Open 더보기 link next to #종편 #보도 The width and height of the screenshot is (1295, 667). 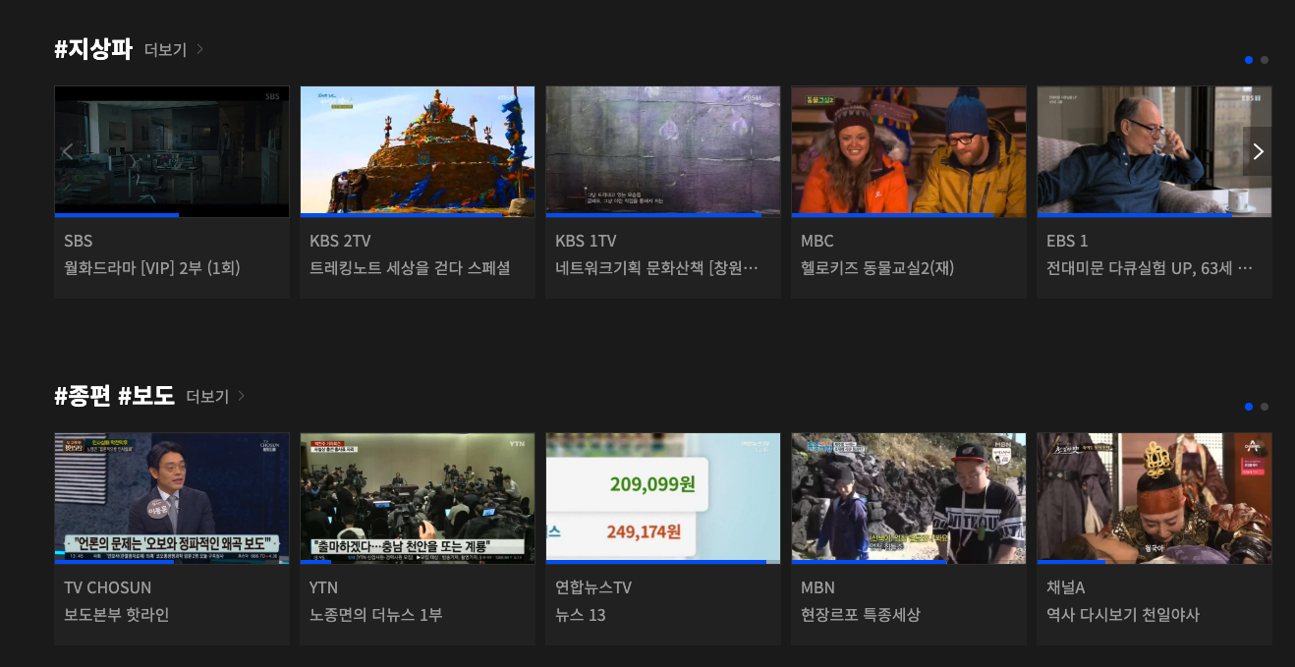pos(207,396)
